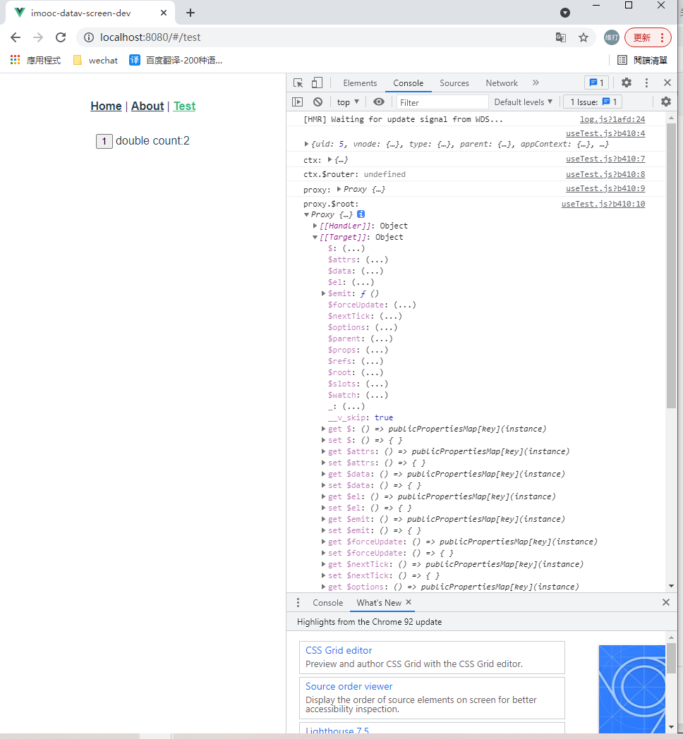Show the console sidebar
This screenshot has width=683, height=739.
298,102
